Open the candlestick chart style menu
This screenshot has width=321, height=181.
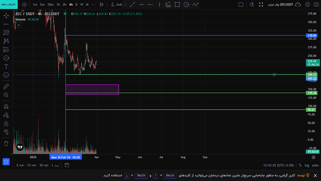pos(102,4)
